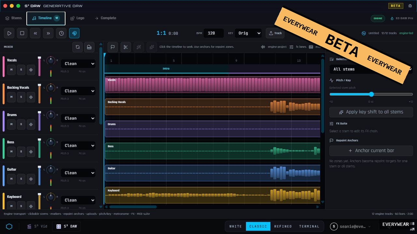The height and width of the screenshot is (234, 417).
Task: Click the magic wand tool icon
Action: [138, 47]
